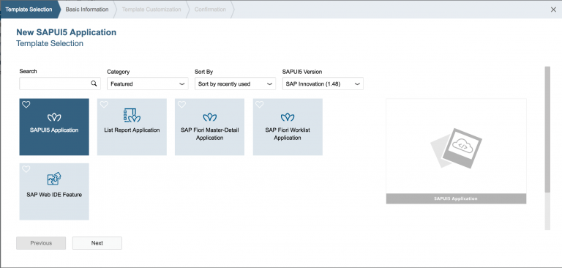Click the Next button
The width and height of the screenshot is (562, 268).
[x=97, y=243]
